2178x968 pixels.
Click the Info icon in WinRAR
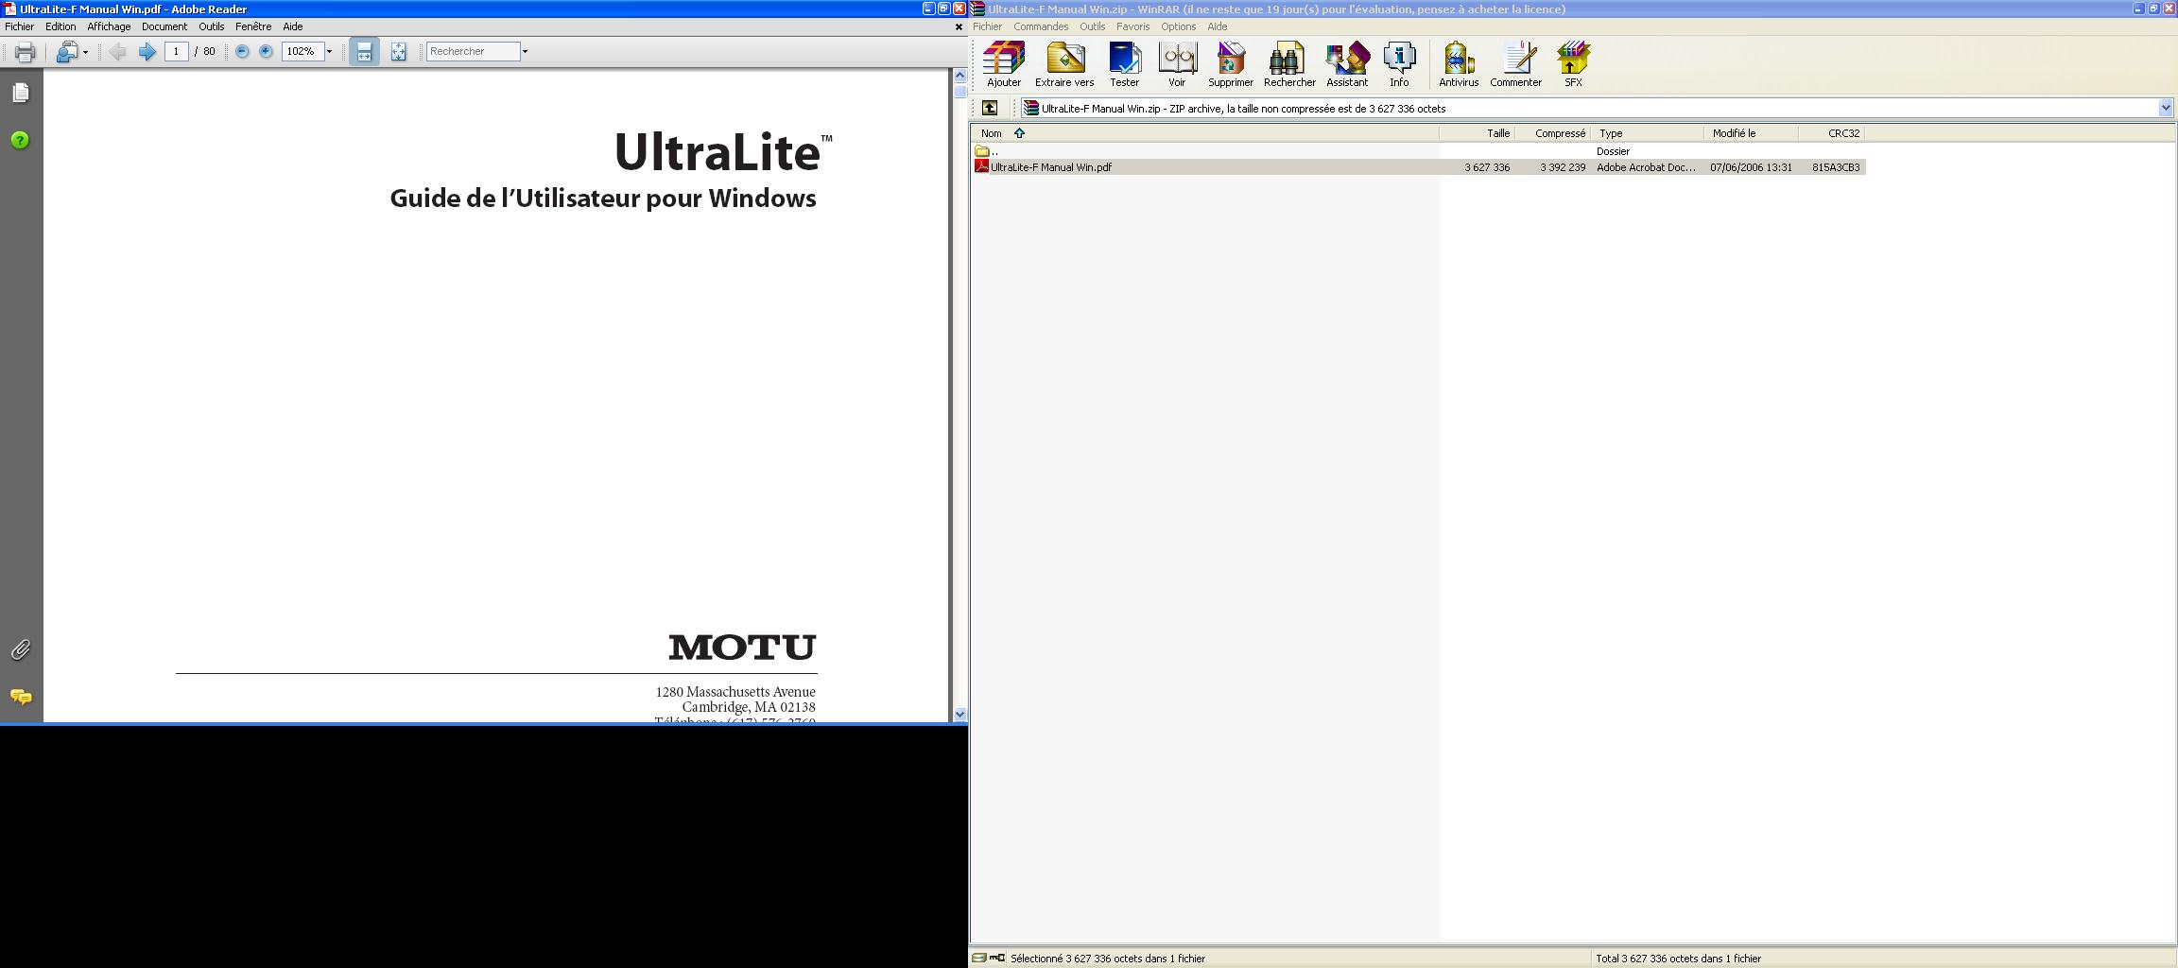click(1399, 64)
